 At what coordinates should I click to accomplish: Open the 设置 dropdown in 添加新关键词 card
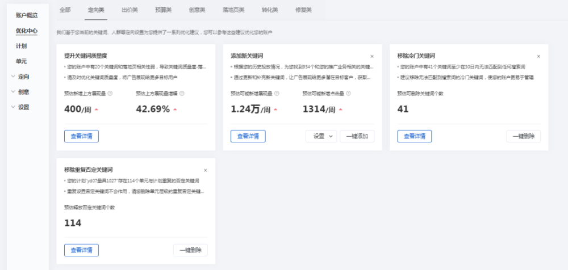click(x=321, y=136)
